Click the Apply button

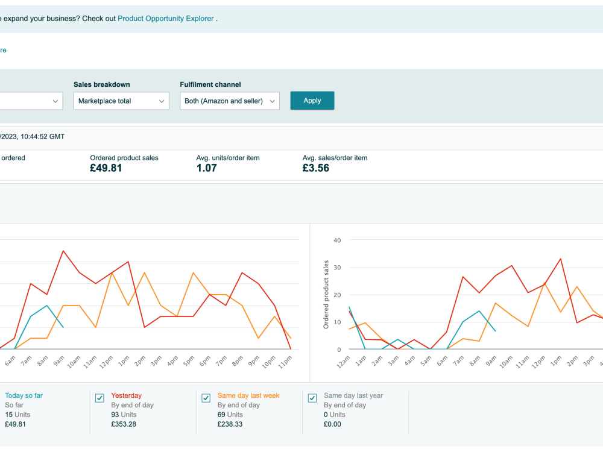(x=312, y=100)
